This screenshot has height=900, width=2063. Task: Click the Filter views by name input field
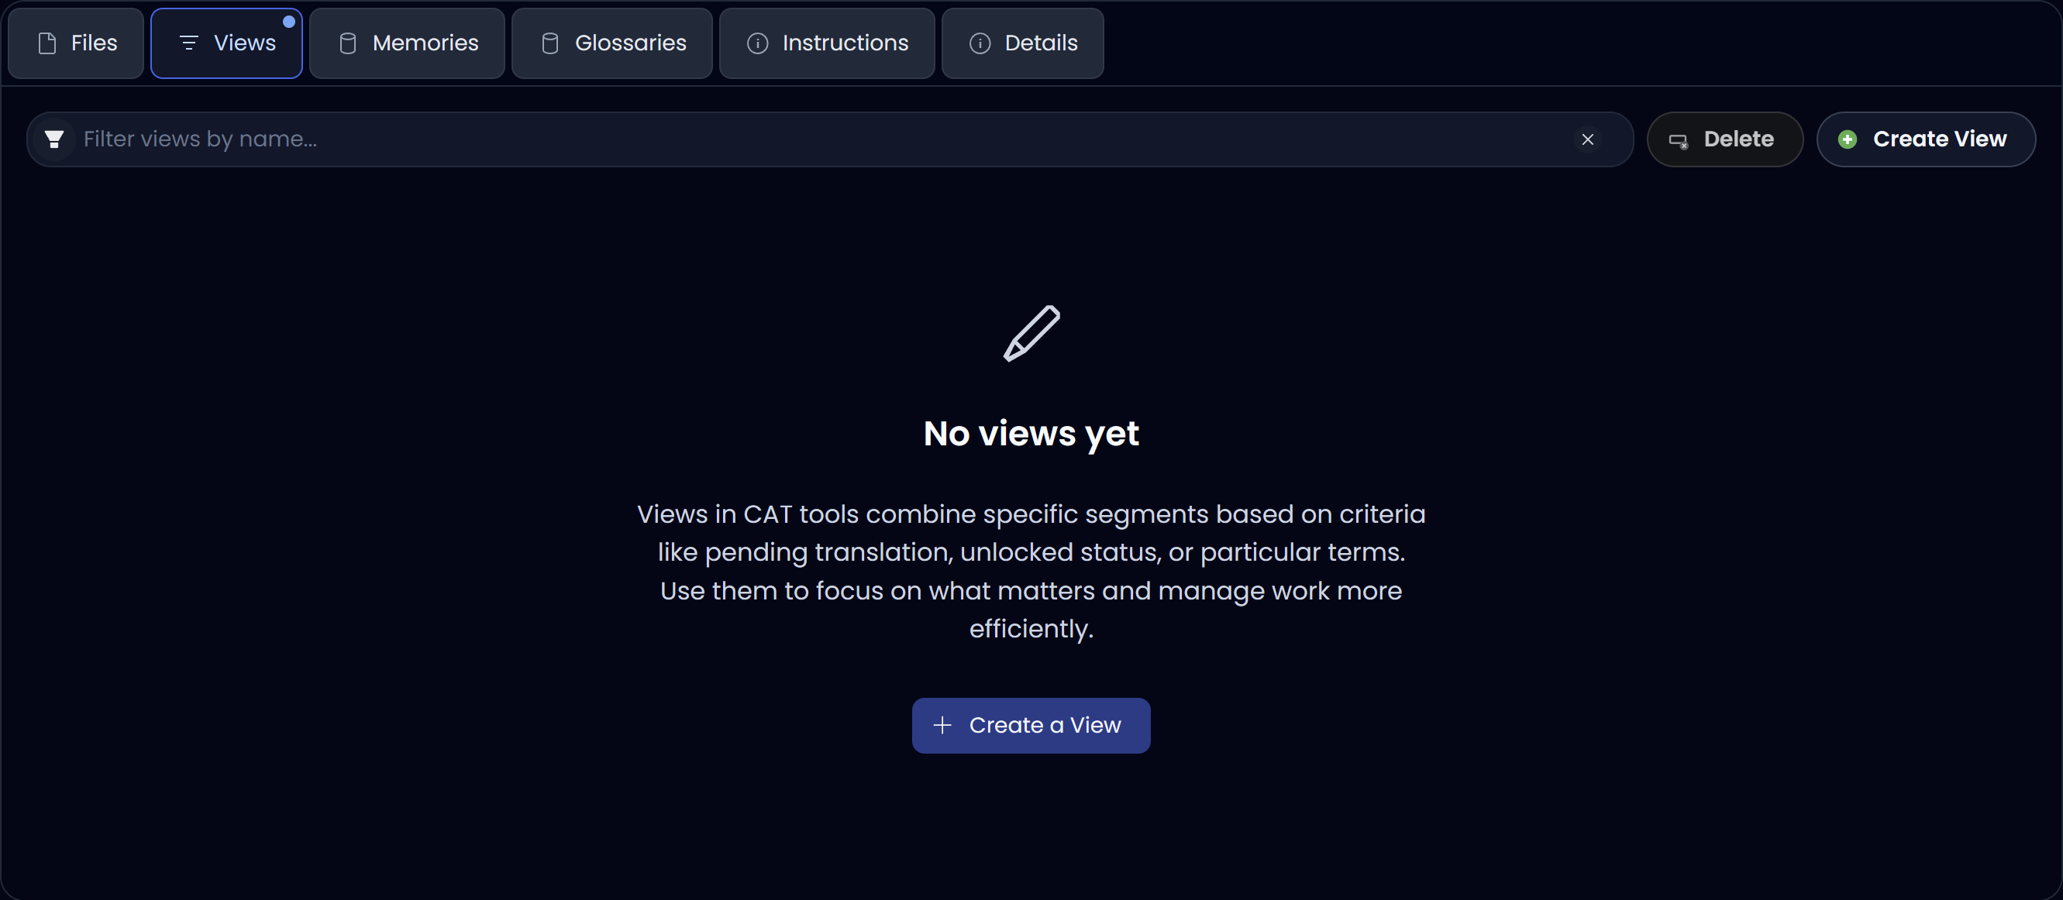point(480,139)
